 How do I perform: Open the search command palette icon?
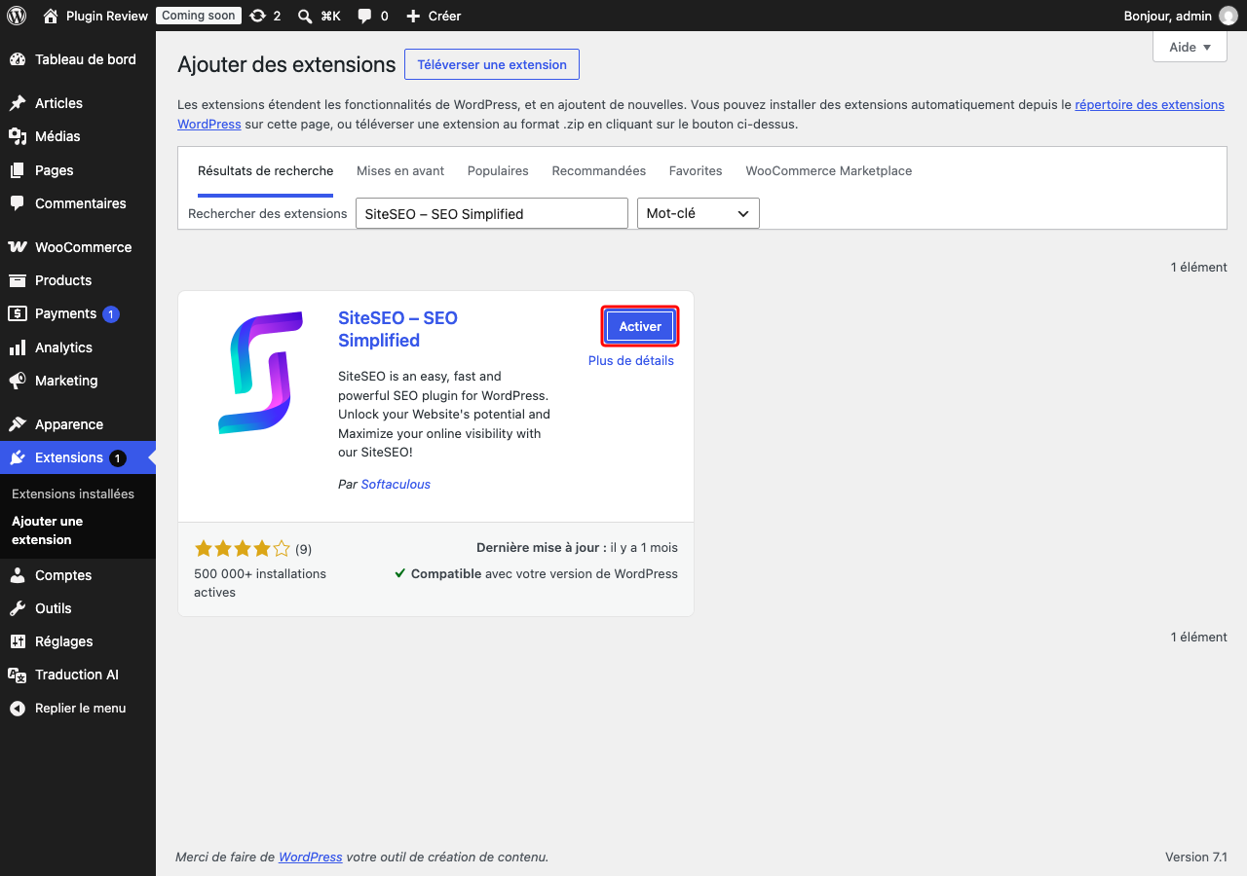(x=305, y=16)
